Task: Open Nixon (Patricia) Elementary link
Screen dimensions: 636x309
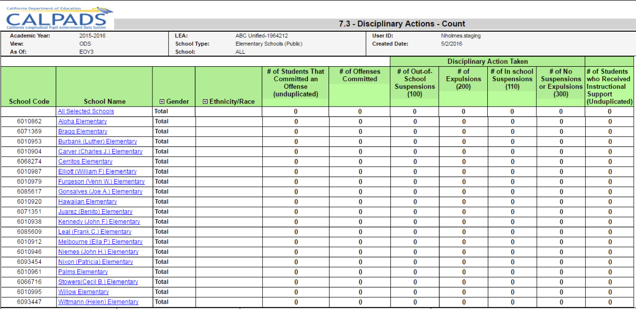Action: tap(95, 262)
